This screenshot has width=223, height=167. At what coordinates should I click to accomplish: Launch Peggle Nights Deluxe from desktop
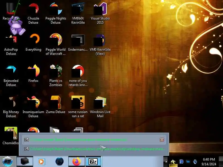point(55,13)
